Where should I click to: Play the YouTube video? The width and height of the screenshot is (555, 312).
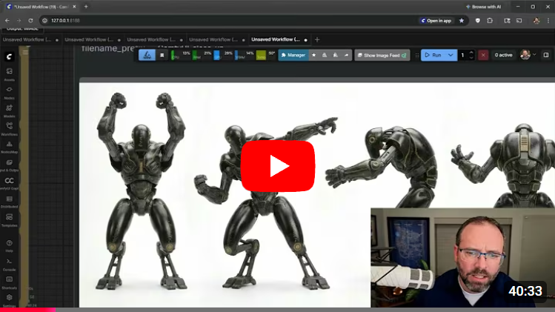[x=277, y=166]
